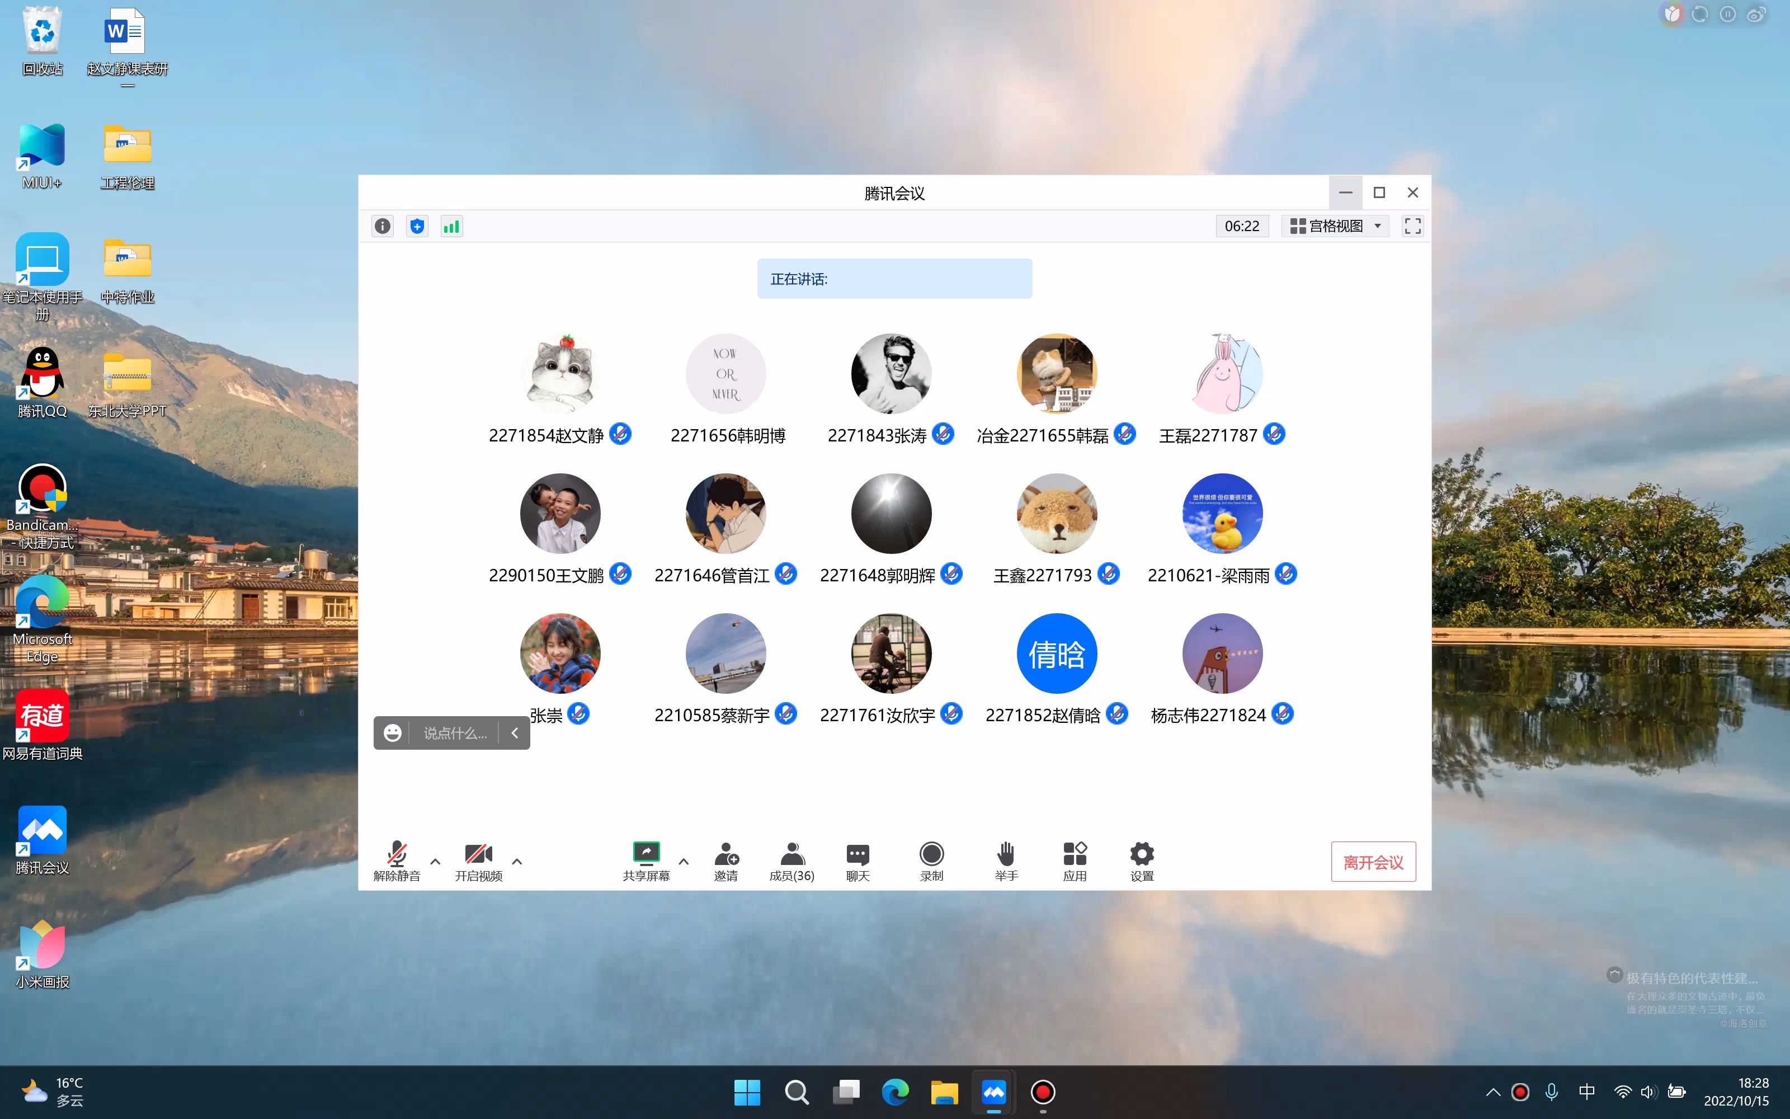Select 腾讯QQ desktop shortcut
This screenshot has width=1790, height=1119.
42,383
